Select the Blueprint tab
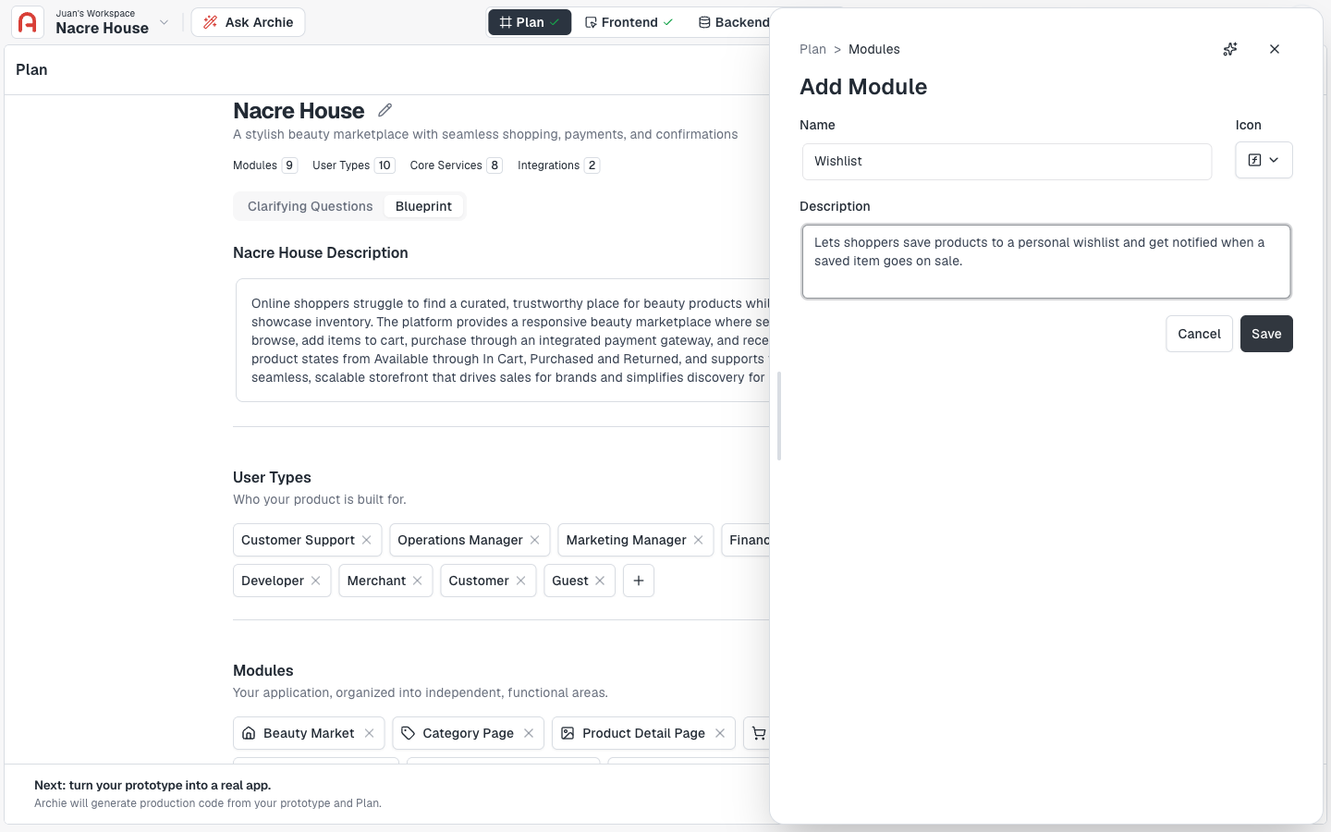Image resolution: width=1331 pixels, height=832 pixels. [423, 206]
